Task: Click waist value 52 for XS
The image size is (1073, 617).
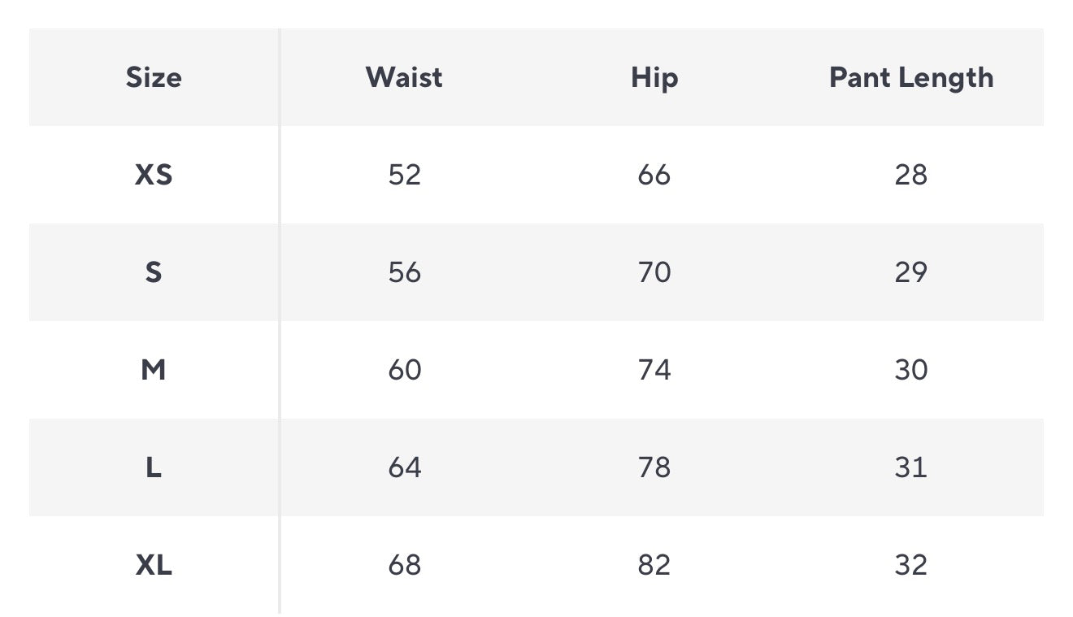Action: click(x=404, y=175)
